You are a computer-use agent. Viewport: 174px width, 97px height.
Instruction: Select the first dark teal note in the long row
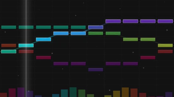click(9, 27)
